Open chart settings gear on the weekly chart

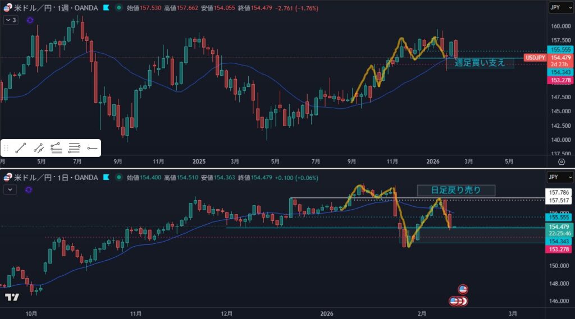tap(562, 161)
